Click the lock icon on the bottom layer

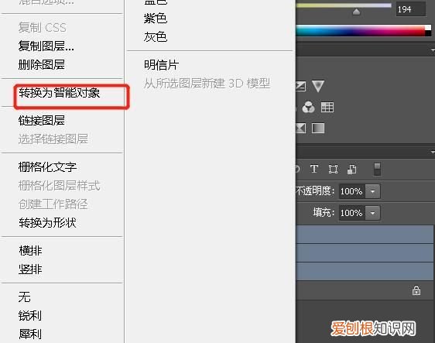[416, 290]
